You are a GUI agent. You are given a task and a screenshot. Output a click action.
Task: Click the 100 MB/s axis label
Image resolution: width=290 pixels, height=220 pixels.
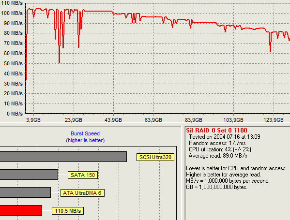[12, 13]
